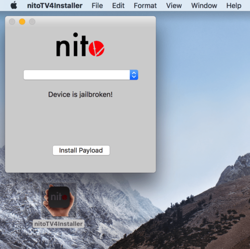
Task: Click the "Device is jailbroken!" status text
Action: point(80,95)
